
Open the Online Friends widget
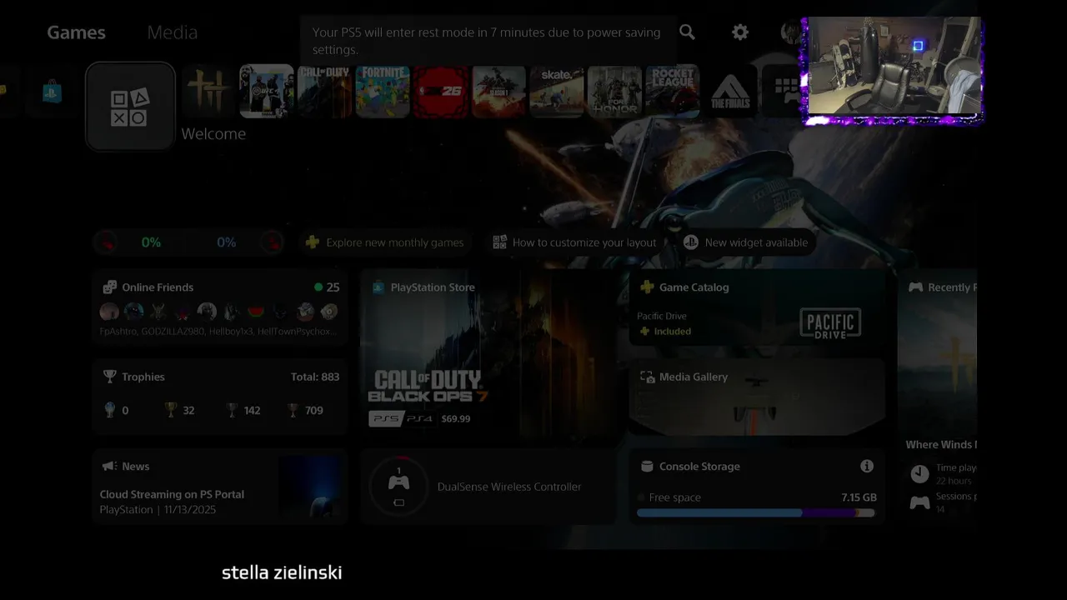[x=220, y=307]
